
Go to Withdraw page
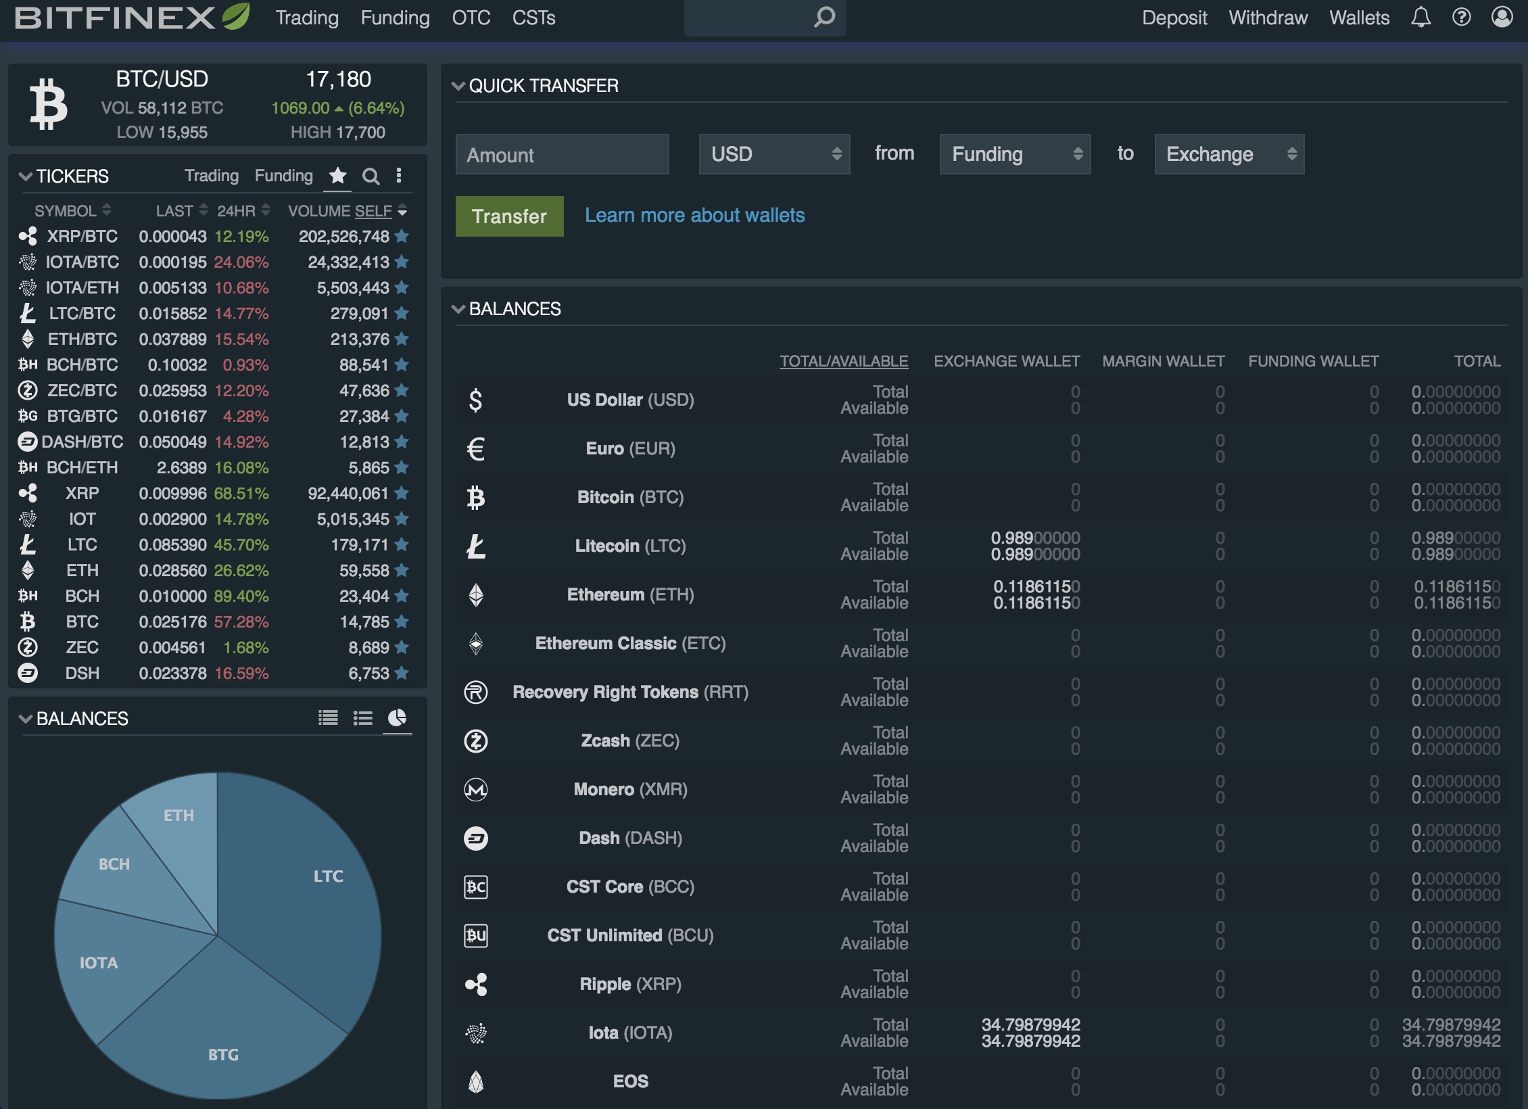click(x=1268, y=18)
